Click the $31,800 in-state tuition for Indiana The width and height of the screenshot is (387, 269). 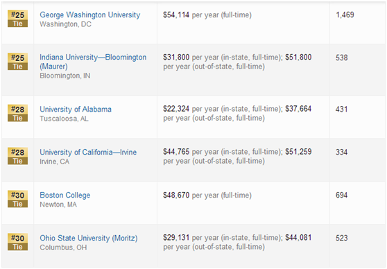click(176, 58)
